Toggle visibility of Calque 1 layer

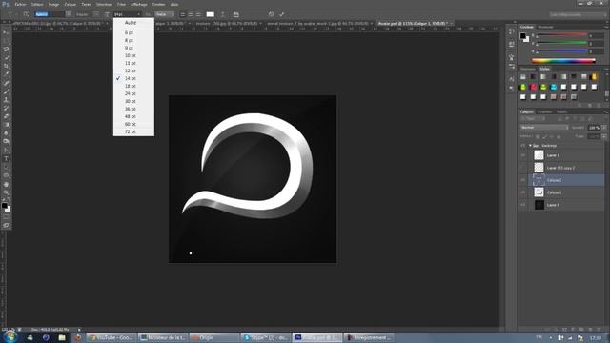523,192
